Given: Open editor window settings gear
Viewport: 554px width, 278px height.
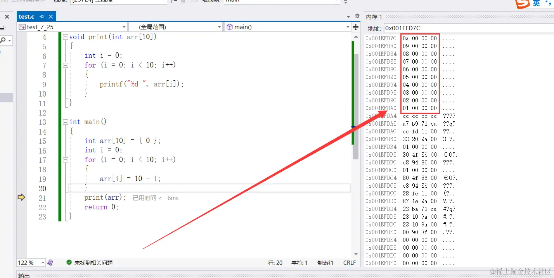Looking at the screenshot, I should [x=357, y=16].
